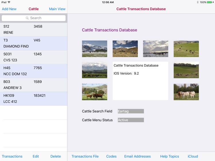Click the Eartag value in Cattle Search Field

[131, 111]
